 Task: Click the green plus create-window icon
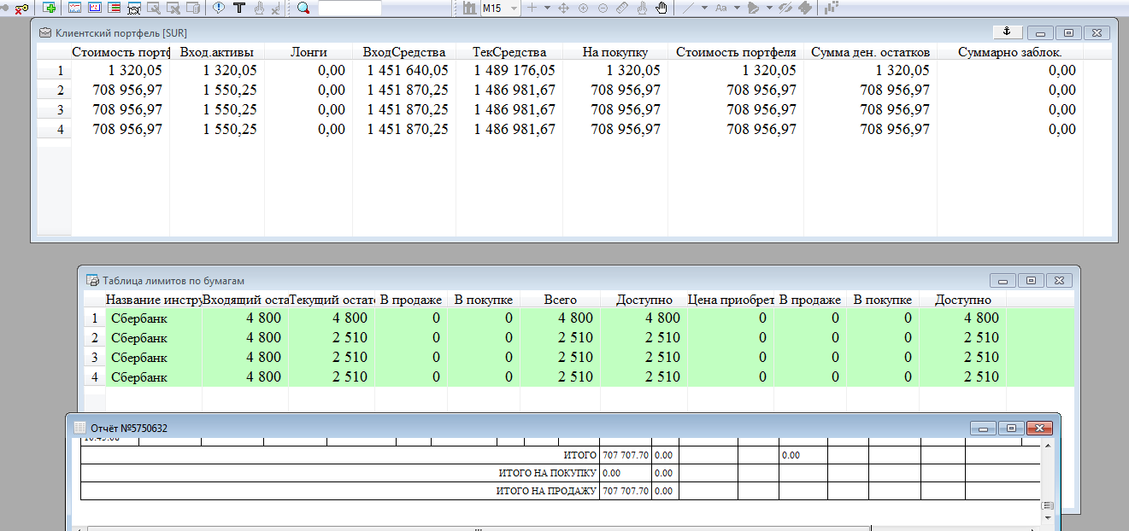(x=50, y=8)
